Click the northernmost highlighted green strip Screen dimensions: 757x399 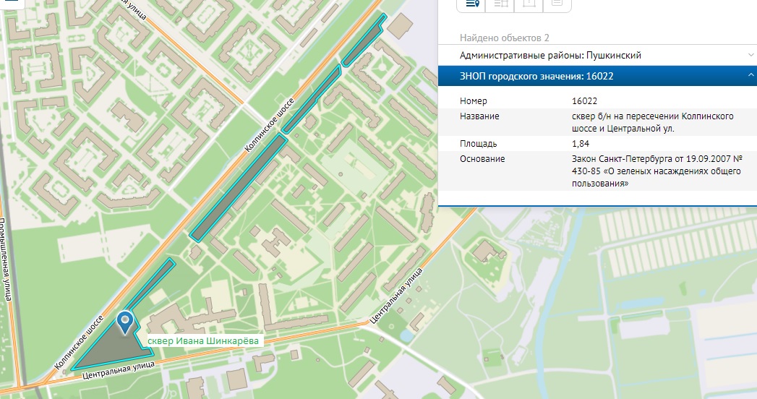[365, 40]
